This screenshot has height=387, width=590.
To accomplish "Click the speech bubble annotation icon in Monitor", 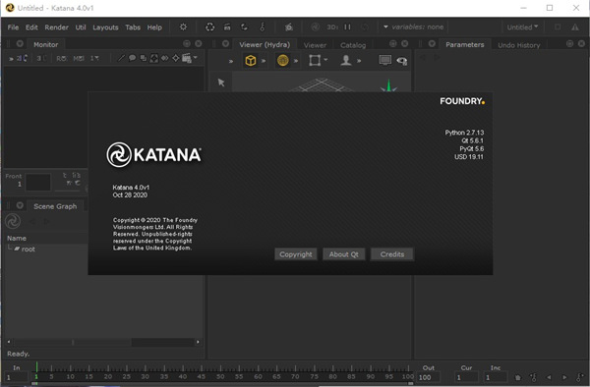I will [x=132, y=58].
